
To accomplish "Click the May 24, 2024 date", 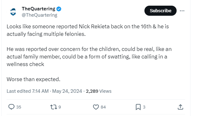I will coord(67,91).
